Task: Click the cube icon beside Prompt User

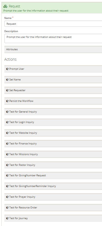Action: click(x=7, y=69)
